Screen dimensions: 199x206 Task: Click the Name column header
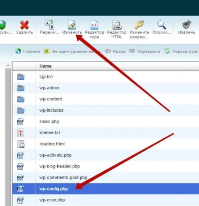(46, 66)
